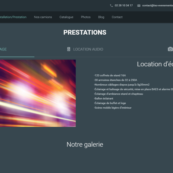Click the colorful light streaks image
The image size is (173, 173).
tap(37, 93)
